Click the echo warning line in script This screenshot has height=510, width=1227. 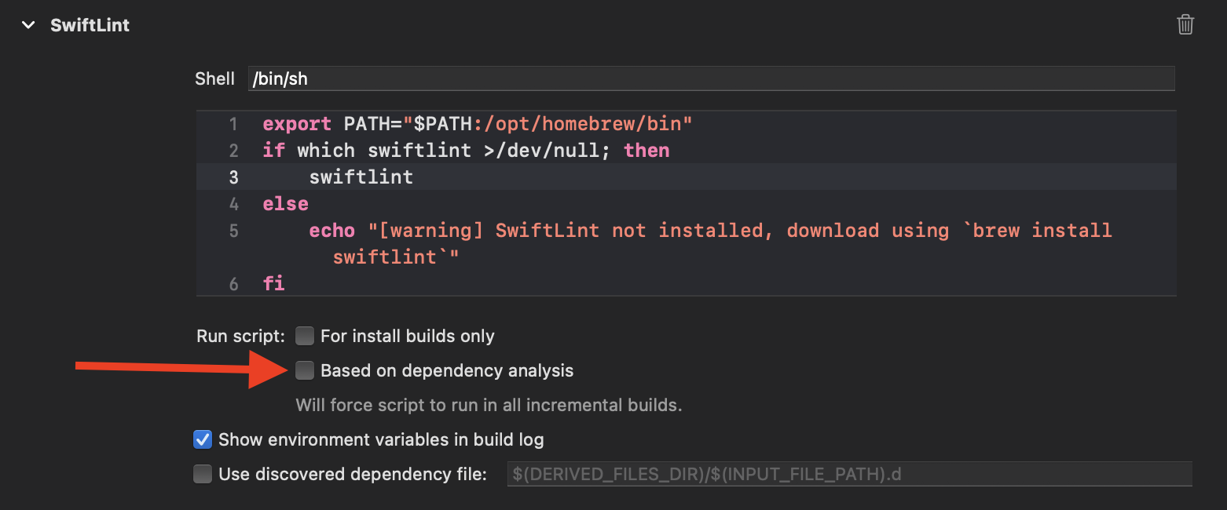[x=711, y=243]
